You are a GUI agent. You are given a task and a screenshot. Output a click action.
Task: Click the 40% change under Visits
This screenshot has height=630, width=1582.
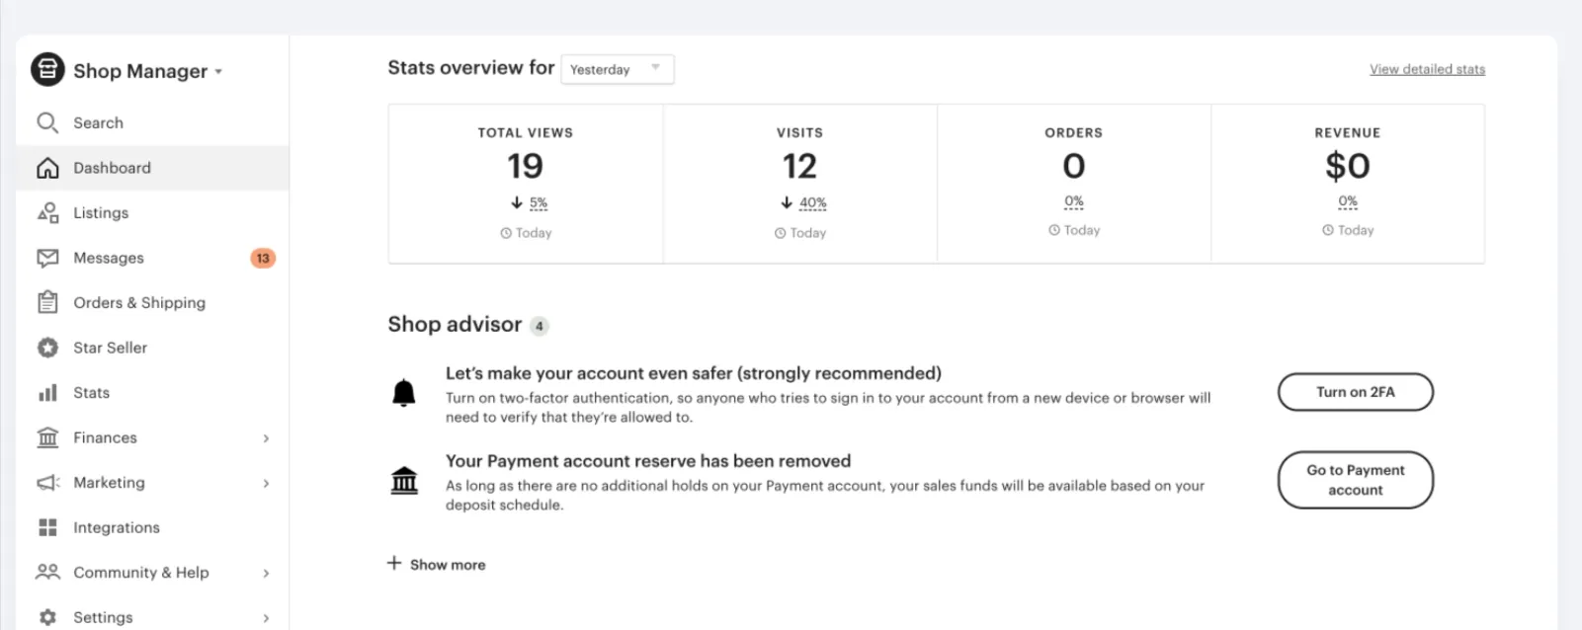click(813, 202)
